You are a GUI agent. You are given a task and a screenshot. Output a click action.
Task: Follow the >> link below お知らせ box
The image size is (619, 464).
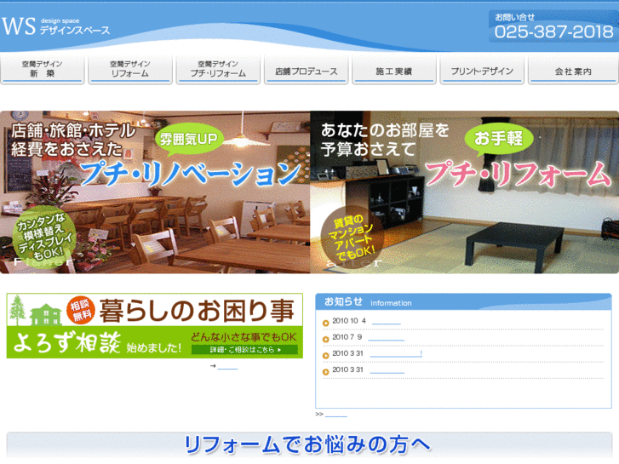(336, 414)
